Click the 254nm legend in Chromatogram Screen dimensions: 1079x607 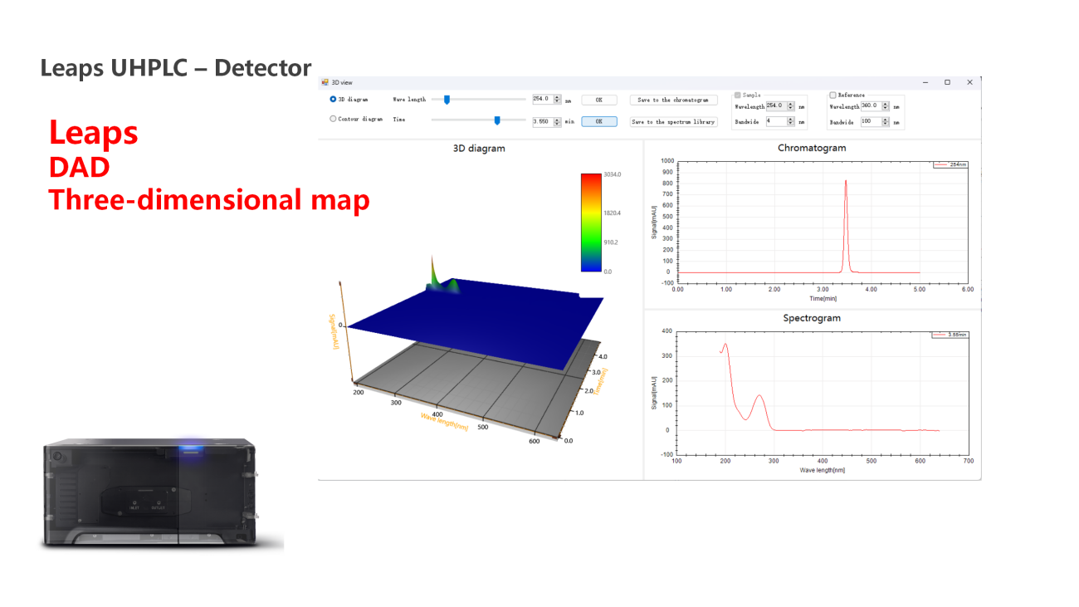coord(950,164)
